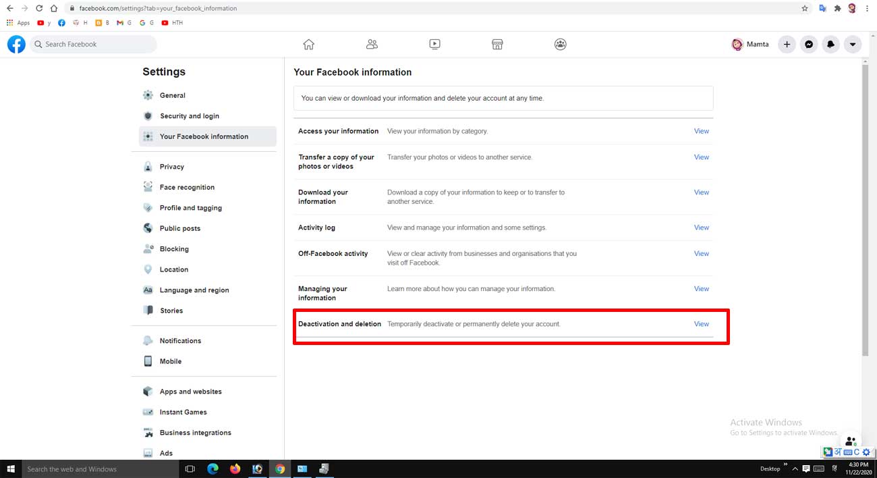Select General settings
877x478 pixels.
coord(208,95)
